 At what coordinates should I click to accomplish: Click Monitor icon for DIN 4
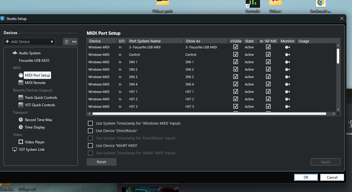(x=287, y=84)
